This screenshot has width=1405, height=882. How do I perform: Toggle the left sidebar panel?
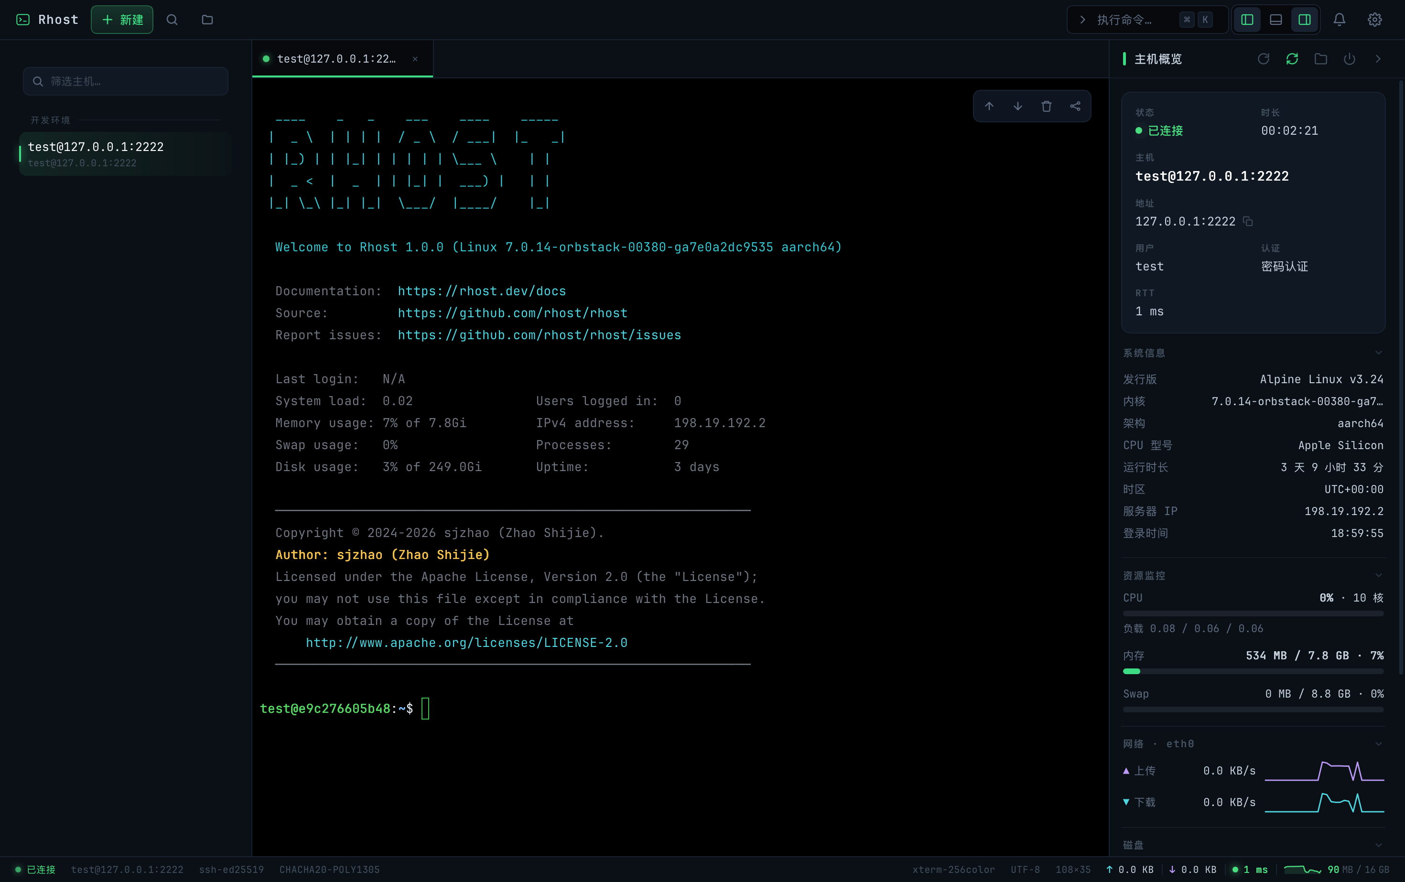click(x=1247, y=20)
